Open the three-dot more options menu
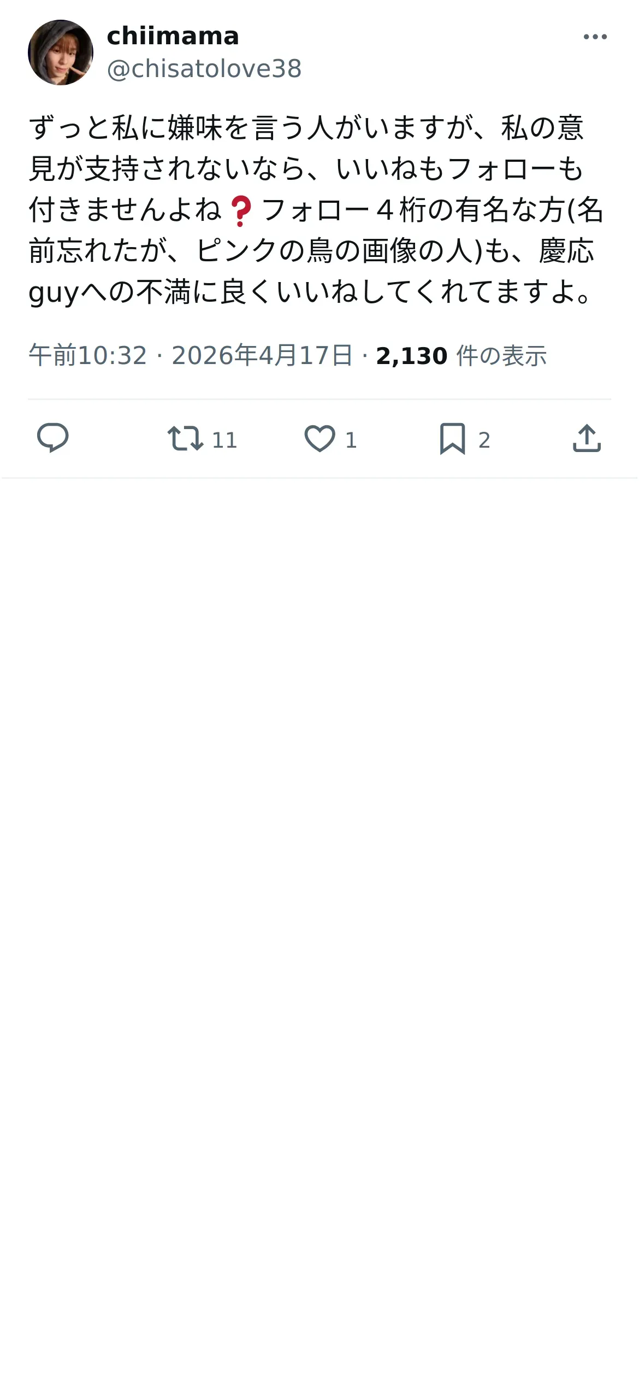639x1384 pixels. pos(595,37)
